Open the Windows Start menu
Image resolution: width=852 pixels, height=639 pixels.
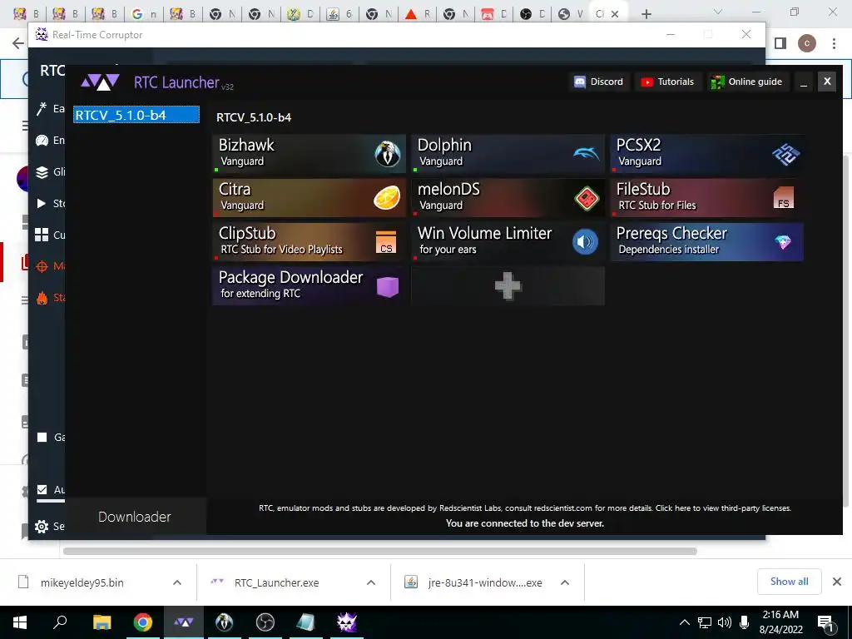20,622
